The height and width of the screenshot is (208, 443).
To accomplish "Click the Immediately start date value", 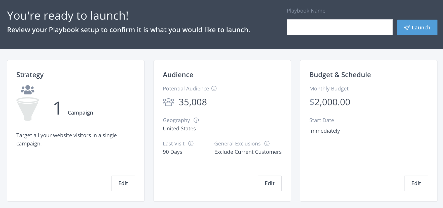I will pos(324,131).
